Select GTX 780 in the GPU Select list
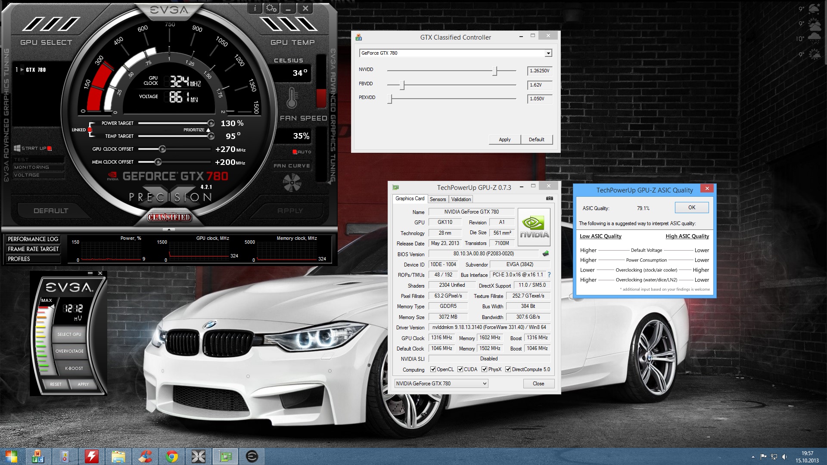 [x=36, y=70]
